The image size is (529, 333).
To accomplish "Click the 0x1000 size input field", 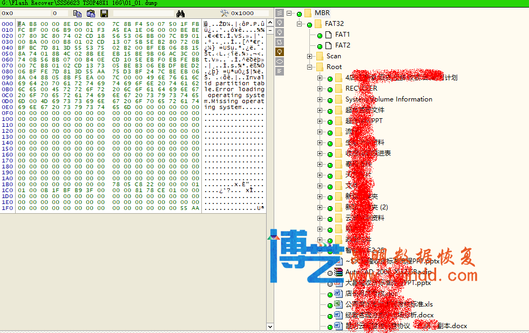I will (248, 13).
